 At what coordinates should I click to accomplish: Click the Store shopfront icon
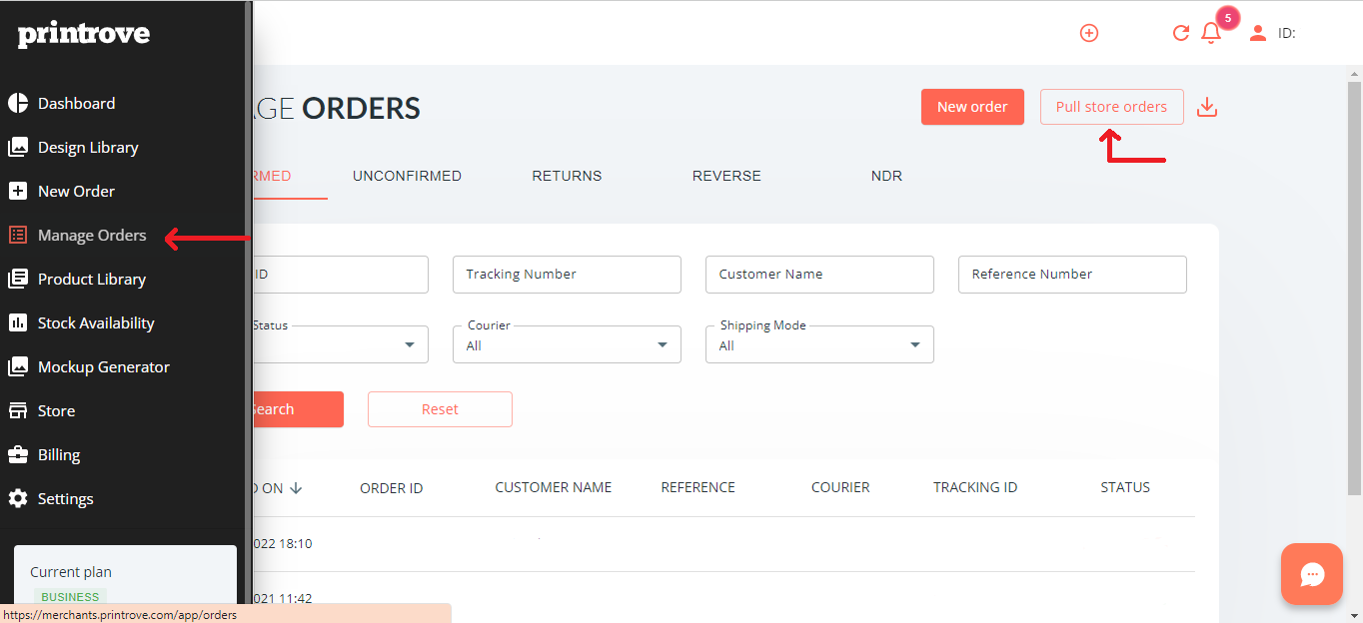click(18, 410)
